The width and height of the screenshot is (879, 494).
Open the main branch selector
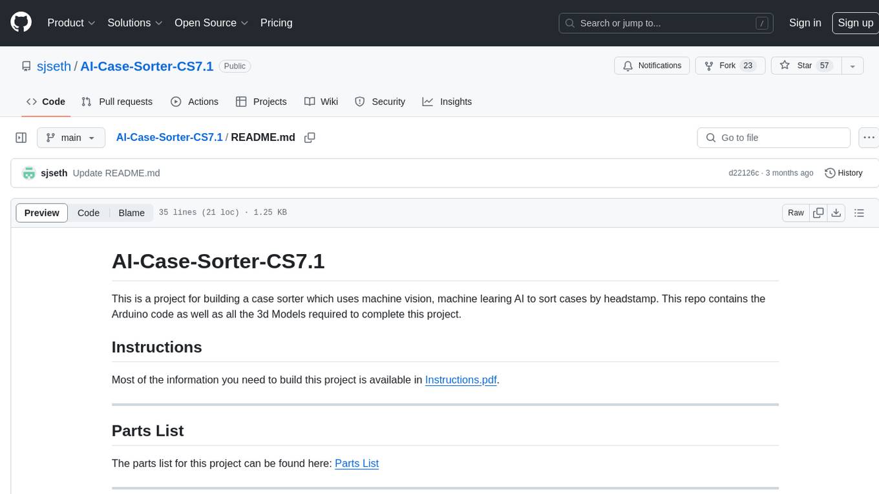(x=71, y=138)
